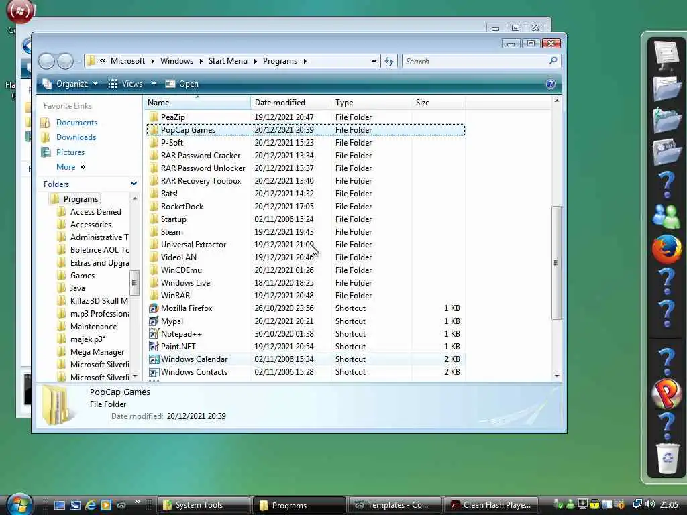Click the Paint.NET shortcut icon
687x515 pixels.
154,347
